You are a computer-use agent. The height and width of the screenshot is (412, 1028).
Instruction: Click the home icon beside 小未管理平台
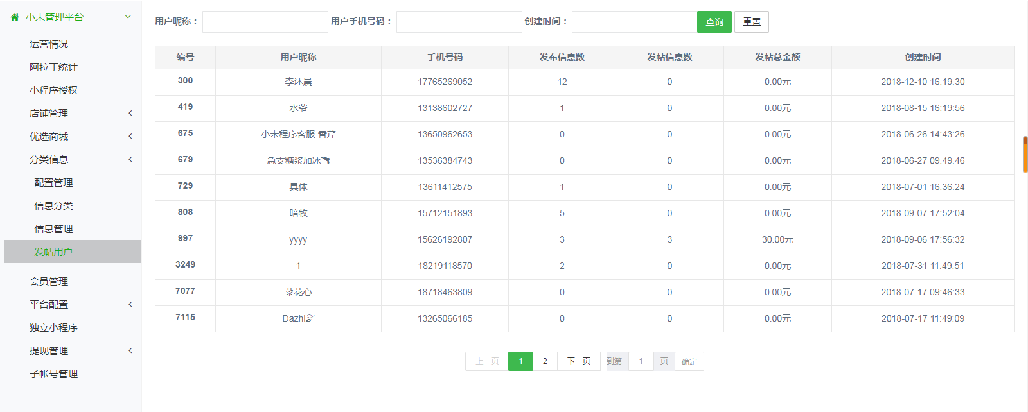click(x=15, y=17)
